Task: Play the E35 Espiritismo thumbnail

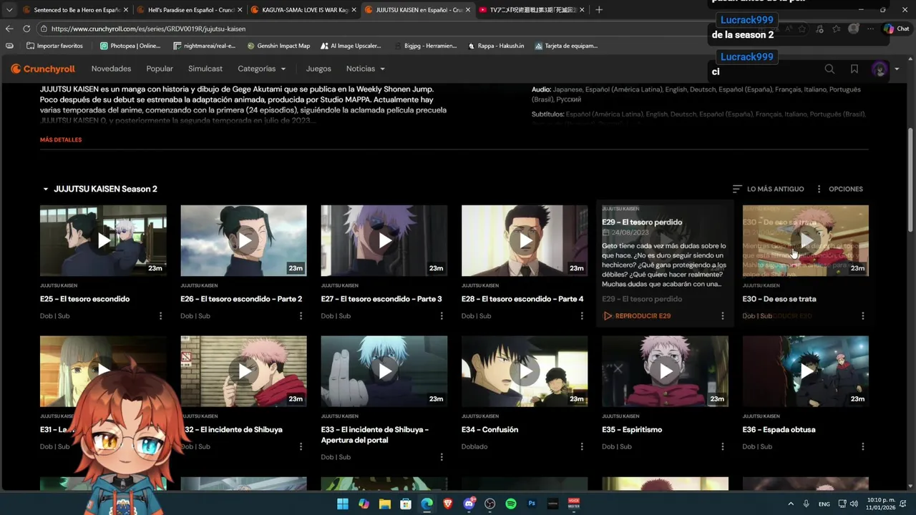Action: tap(666, 371)
